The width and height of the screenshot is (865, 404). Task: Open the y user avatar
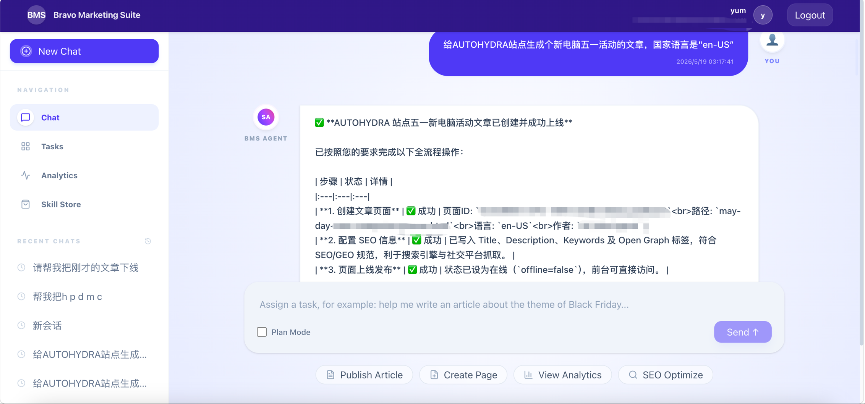point(763,15)
